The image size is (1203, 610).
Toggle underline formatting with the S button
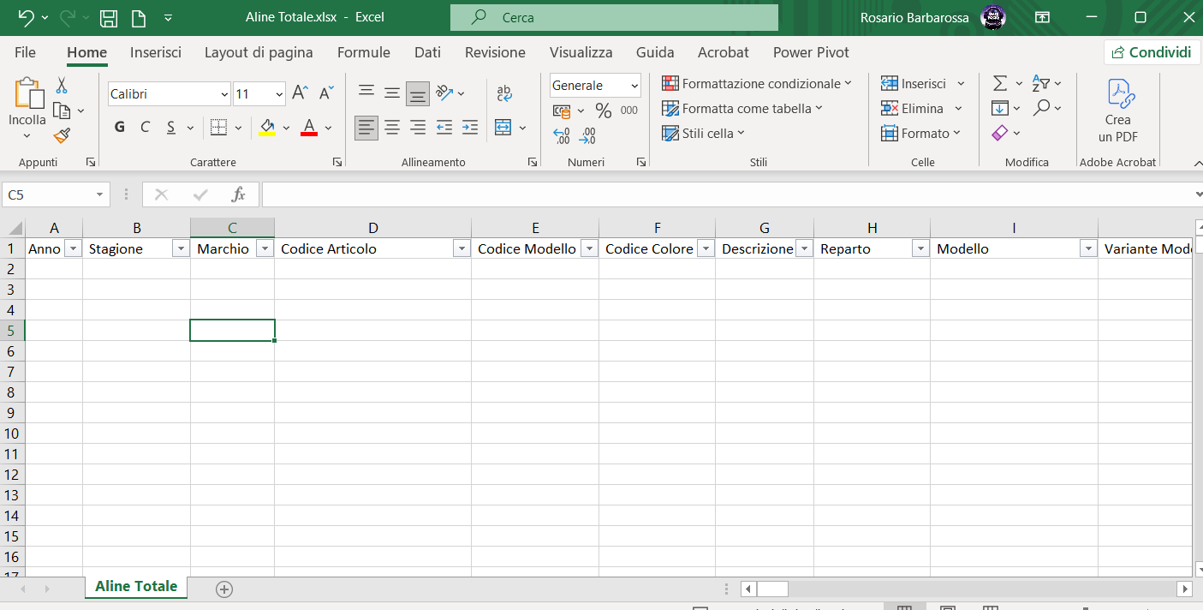(x=170, y=128)
